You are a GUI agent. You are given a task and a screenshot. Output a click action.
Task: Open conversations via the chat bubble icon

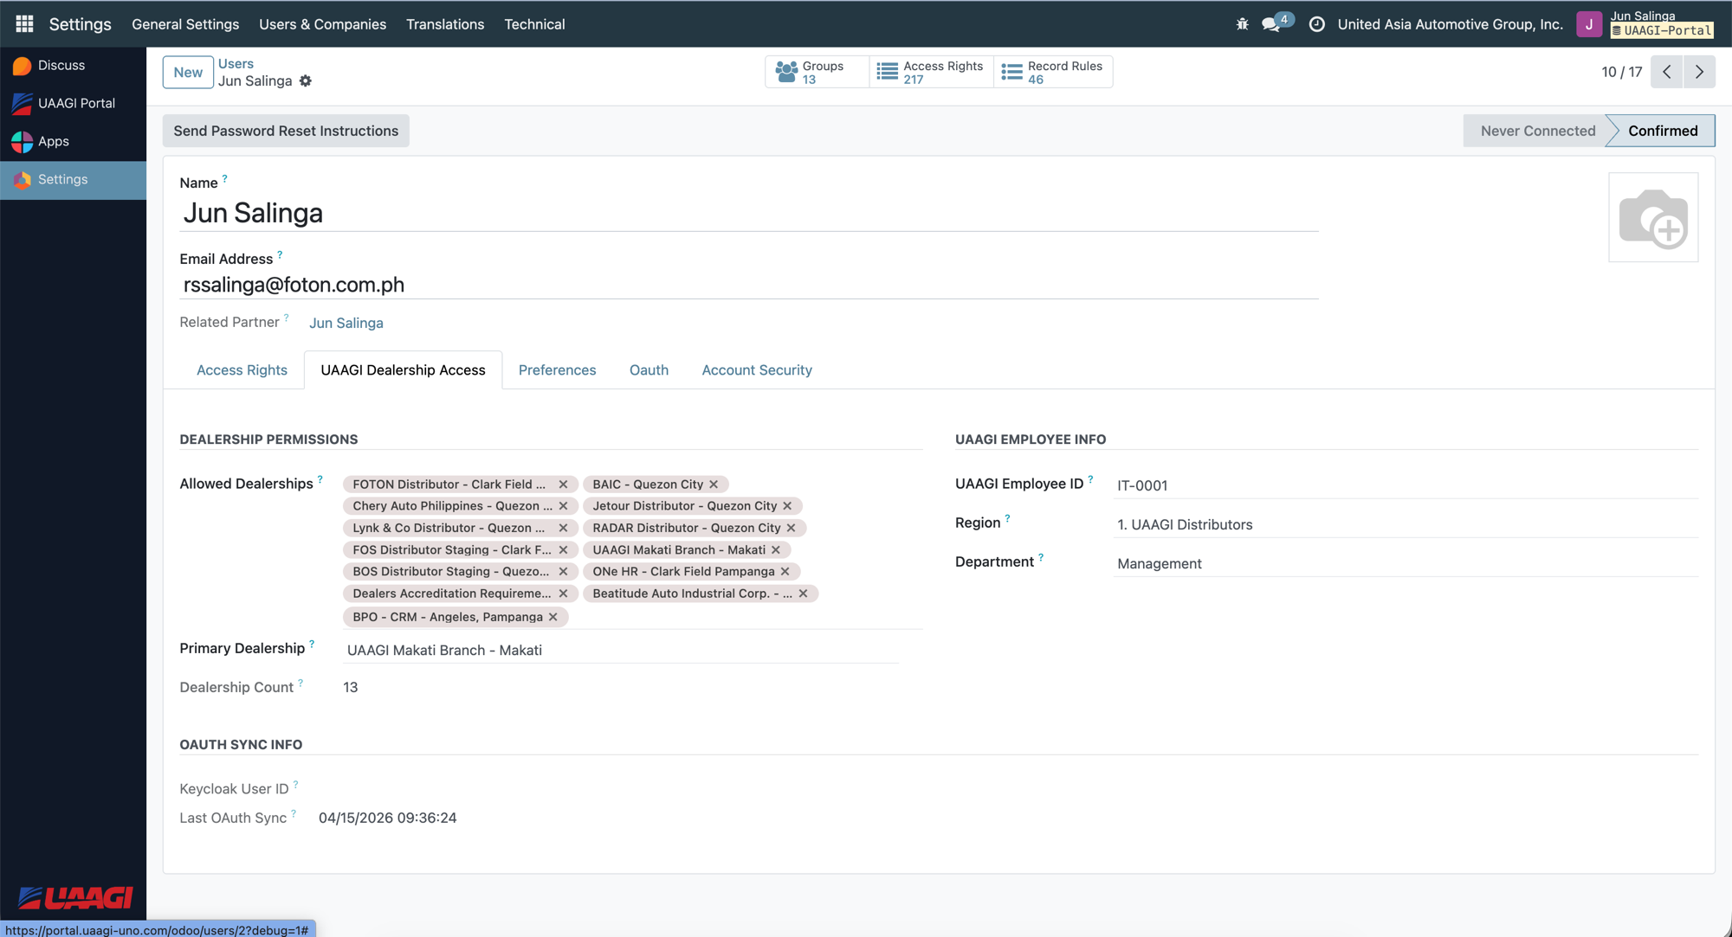(x=1271, y=25)
